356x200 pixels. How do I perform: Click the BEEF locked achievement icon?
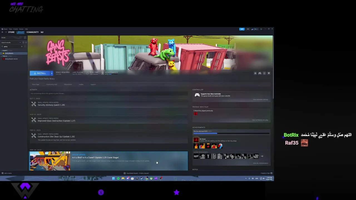pyautogui.click(x=196, y=156)
